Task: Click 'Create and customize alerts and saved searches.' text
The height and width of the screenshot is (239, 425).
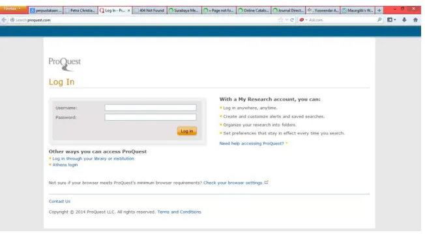Action: click(x=274, y=116)
